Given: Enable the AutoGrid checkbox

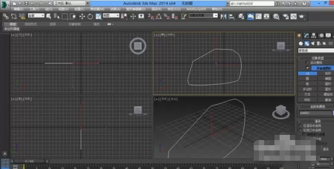Looking at the screenshot, I should 307,63.
